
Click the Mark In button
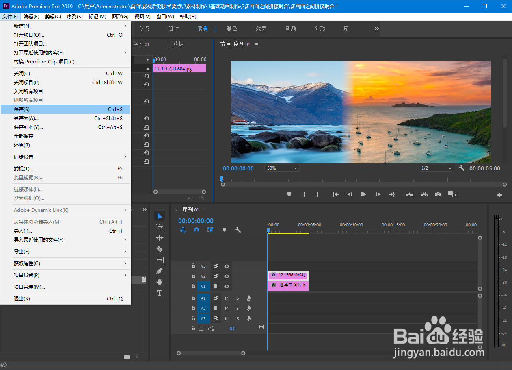pyautogui.click(x=304, y=194)
